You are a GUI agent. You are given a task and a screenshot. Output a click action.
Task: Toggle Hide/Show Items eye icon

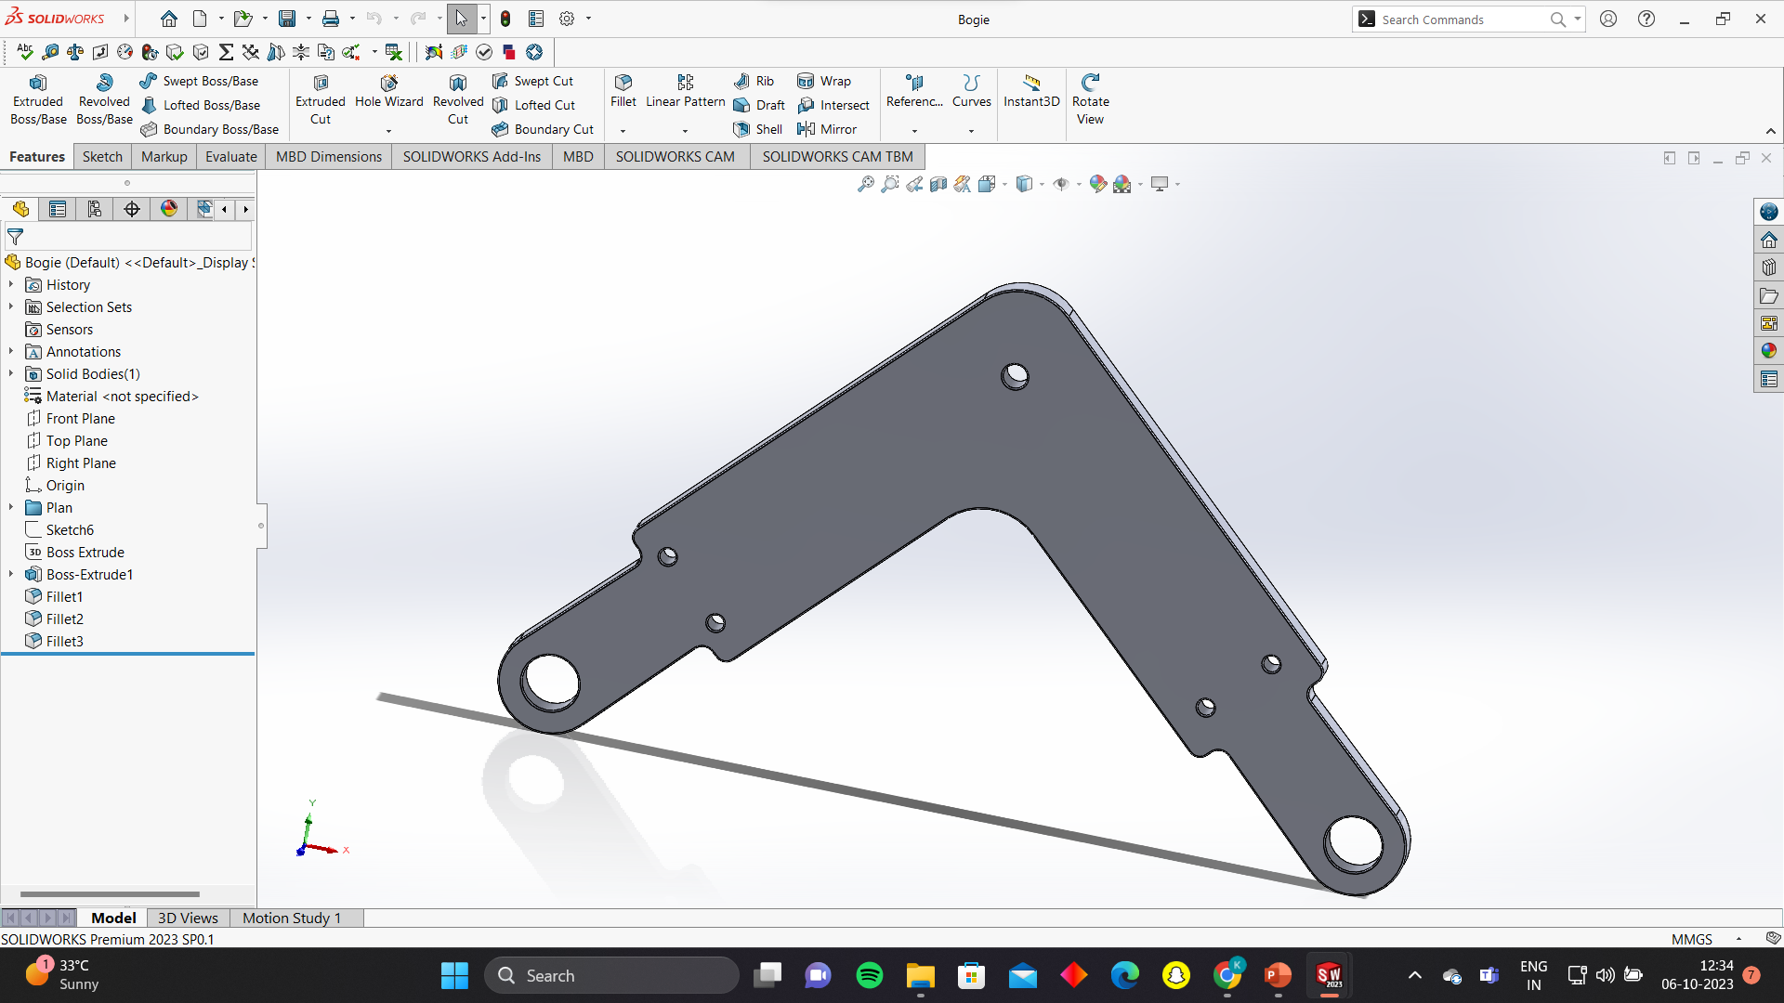(x=1060, y=184)
